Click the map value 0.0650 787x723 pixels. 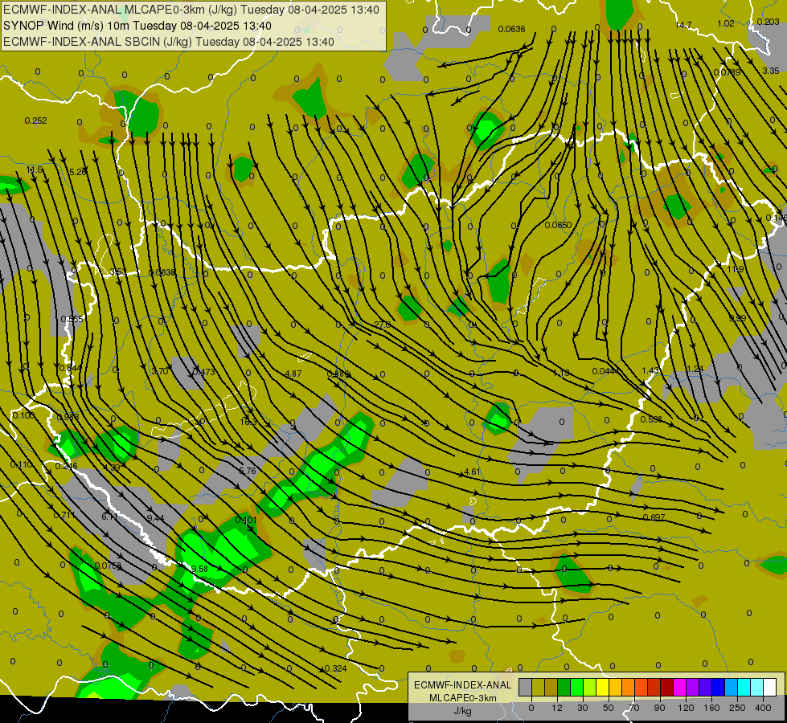[558, 225]
